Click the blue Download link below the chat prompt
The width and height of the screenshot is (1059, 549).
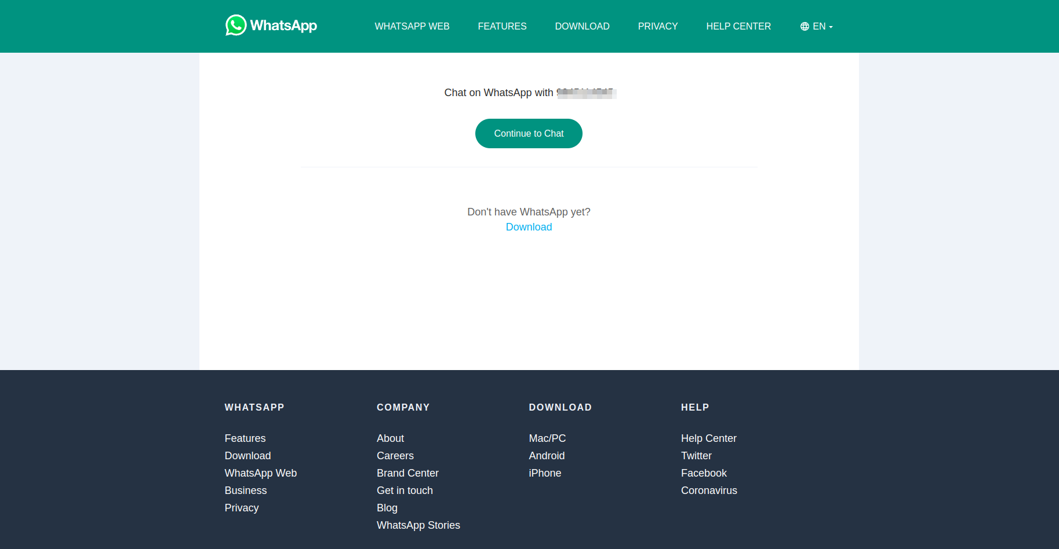click(x=529, y=227)
